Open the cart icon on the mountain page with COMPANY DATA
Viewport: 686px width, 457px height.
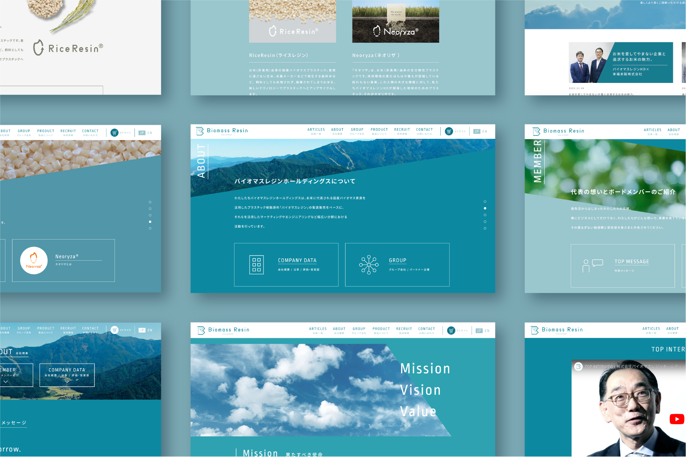pyautogui.click(x=115, y=330)
